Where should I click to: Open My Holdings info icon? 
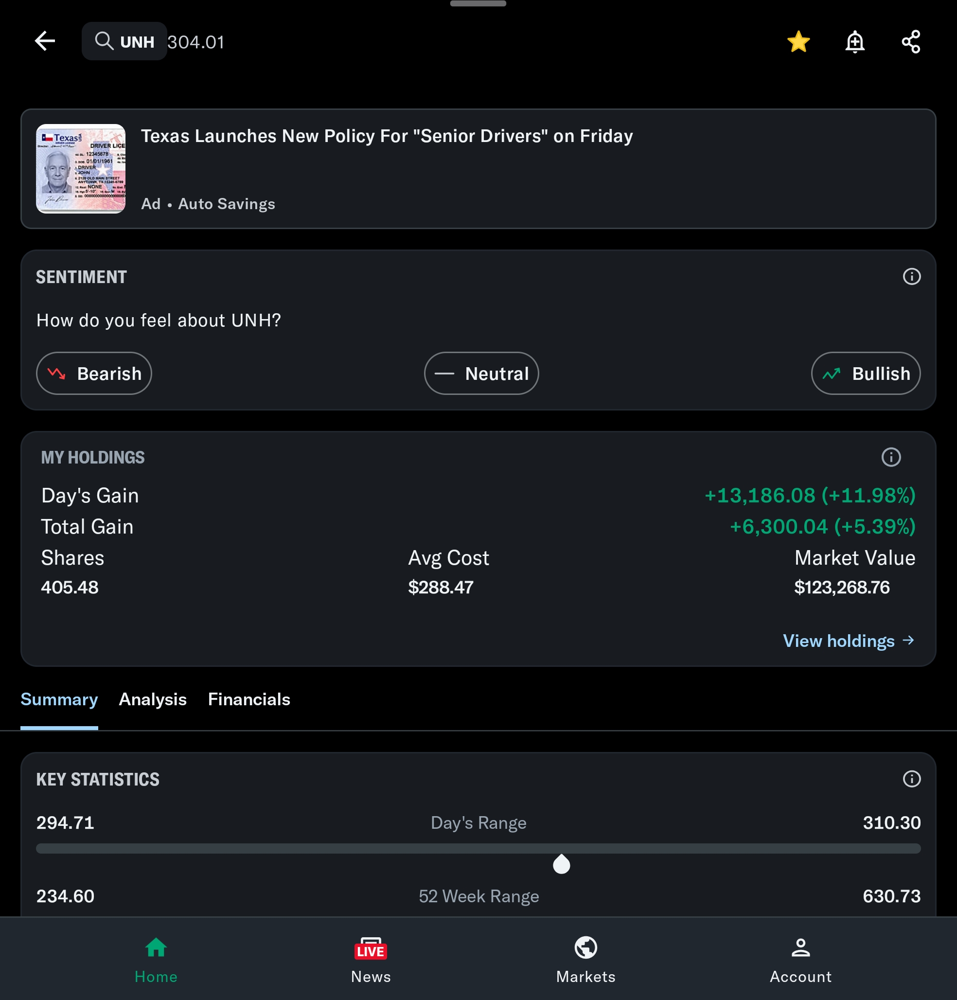coord(891,457)
